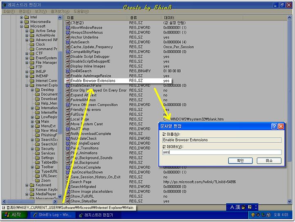Click the help question mark in string edit dialog

click(274, 126)
